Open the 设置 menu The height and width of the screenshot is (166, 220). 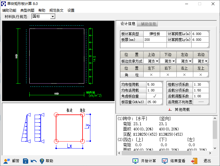71,10
